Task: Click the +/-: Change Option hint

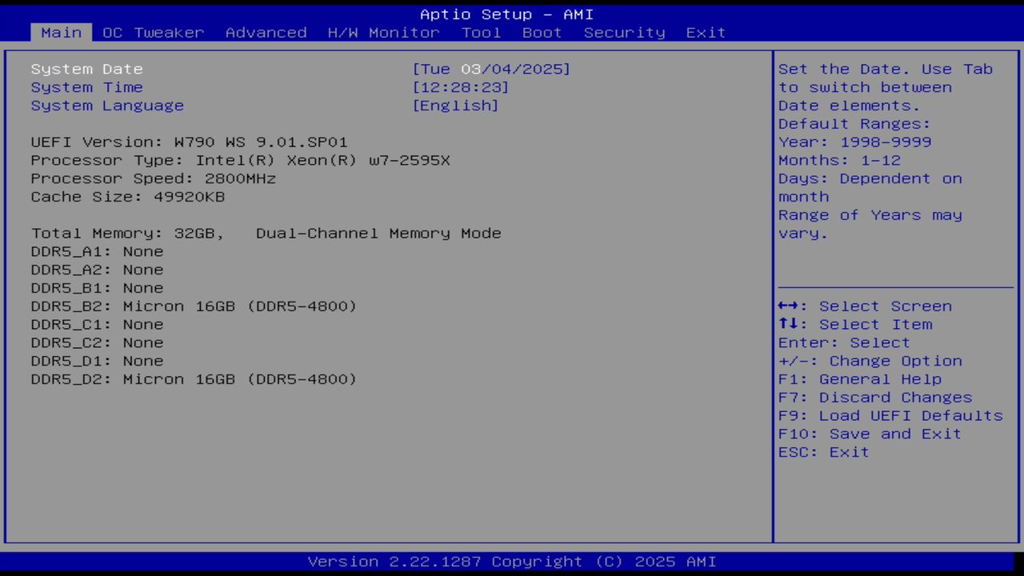Action: click(870, 361)
